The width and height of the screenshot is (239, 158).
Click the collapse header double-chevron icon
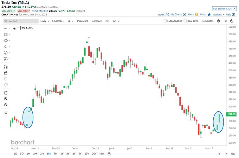226,21
